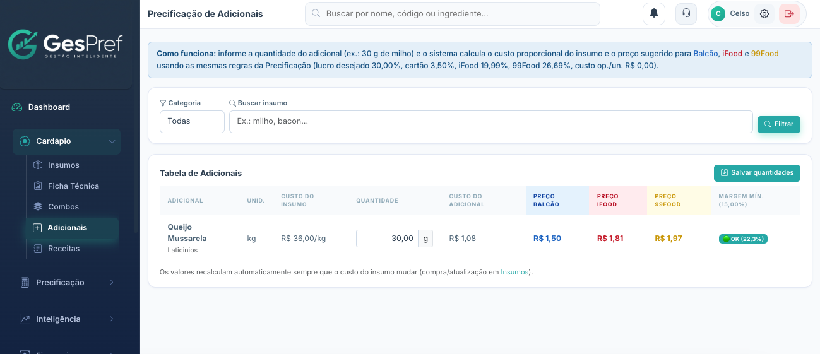Open settings gear icon next to Celso
This screenshot has height=354, width=820.
click(x=764, y=14)
